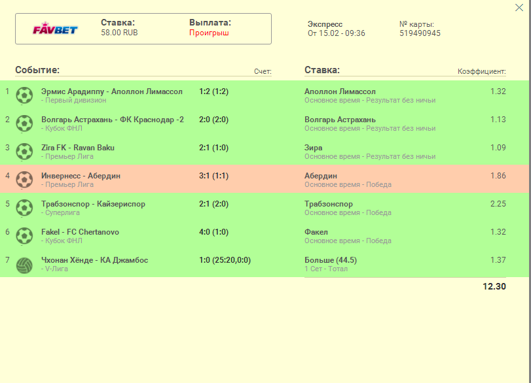Click the soccer icon next to Трабзонспор - Кайзериспор

click(24, 208)
